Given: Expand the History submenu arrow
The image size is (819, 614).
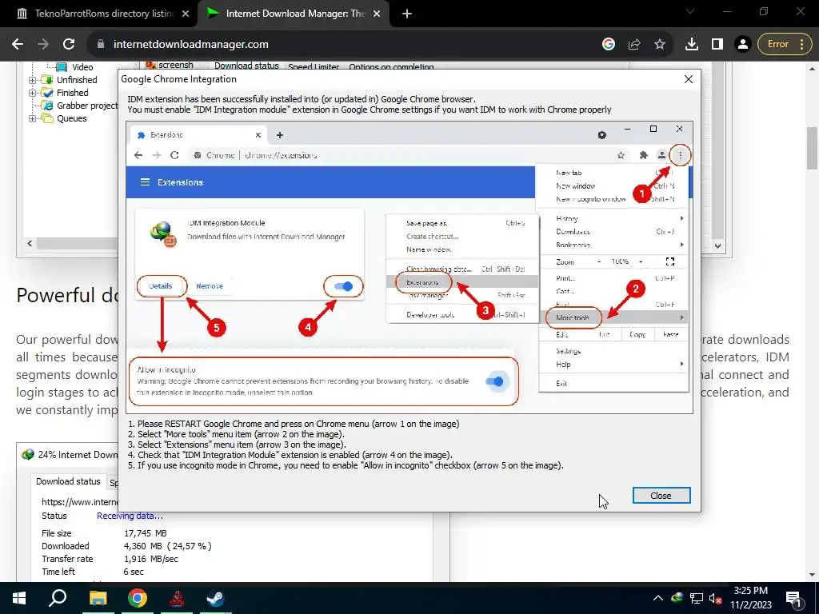Looking at the screenshot, I should click(681, 218).
